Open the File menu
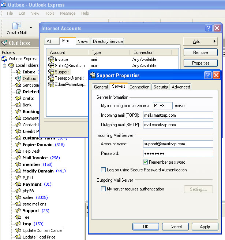The image size is (225, 240). (x=10, y=13)
